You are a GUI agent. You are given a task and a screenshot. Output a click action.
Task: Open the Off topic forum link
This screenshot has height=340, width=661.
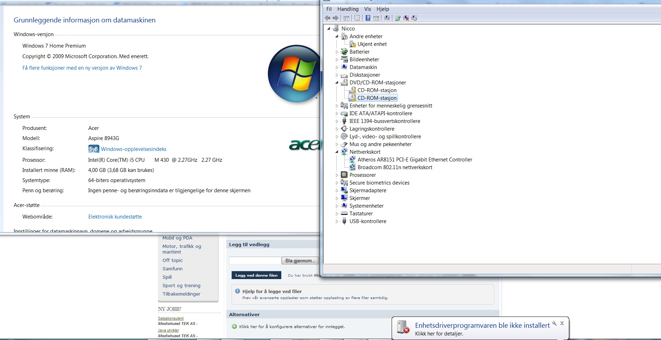[173, 260]
